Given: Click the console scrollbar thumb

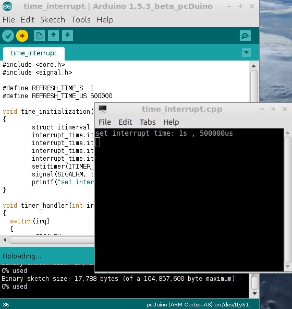Looking at the screenshot, I should [255, 283].
